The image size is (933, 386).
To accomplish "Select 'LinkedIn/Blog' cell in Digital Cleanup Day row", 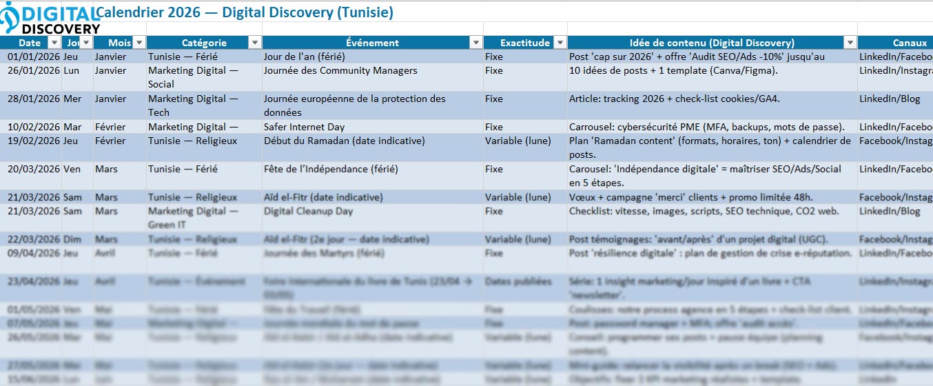I will coord(895,218).
